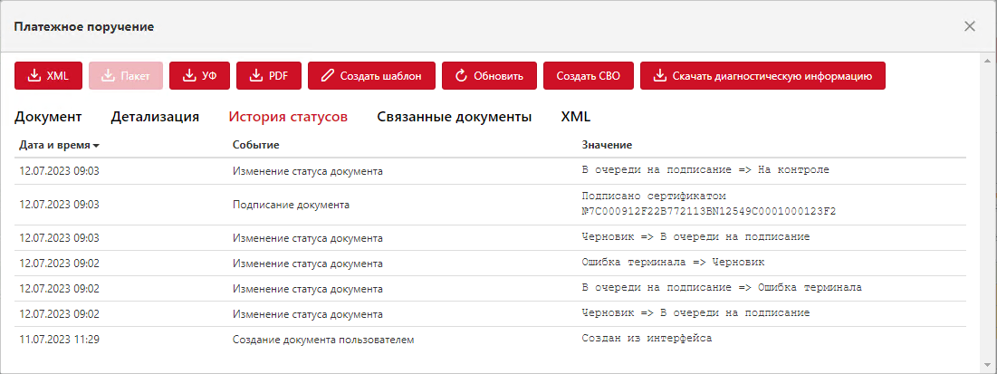Select the Подписание документа row
Image resolution: width=997 pixels, height=374 pixels.
490,205
